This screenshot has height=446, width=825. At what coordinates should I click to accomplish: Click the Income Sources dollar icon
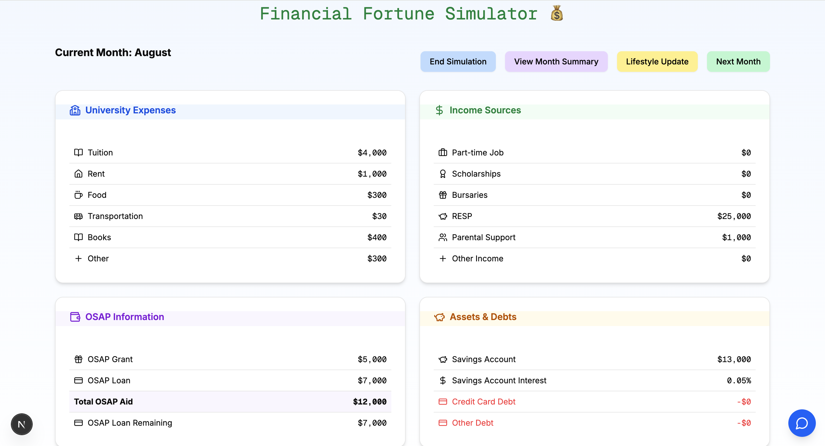(439, 110)
